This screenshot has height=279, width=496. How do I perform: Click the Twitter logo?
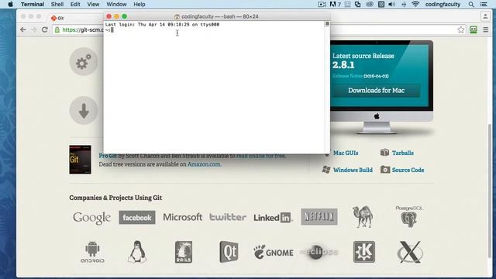pyautogui.click(x=228, y=217)
